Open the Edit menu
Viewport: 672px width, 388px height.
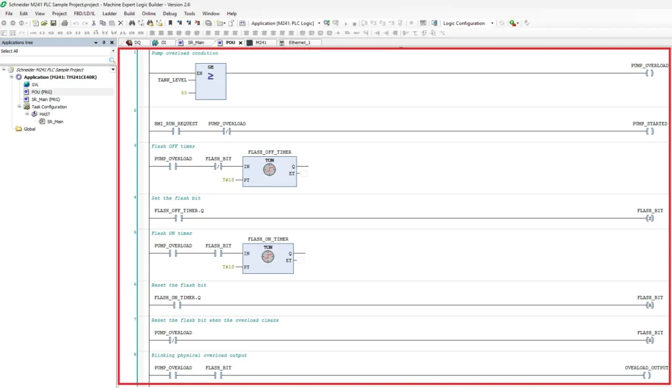(x=24, y=14)
